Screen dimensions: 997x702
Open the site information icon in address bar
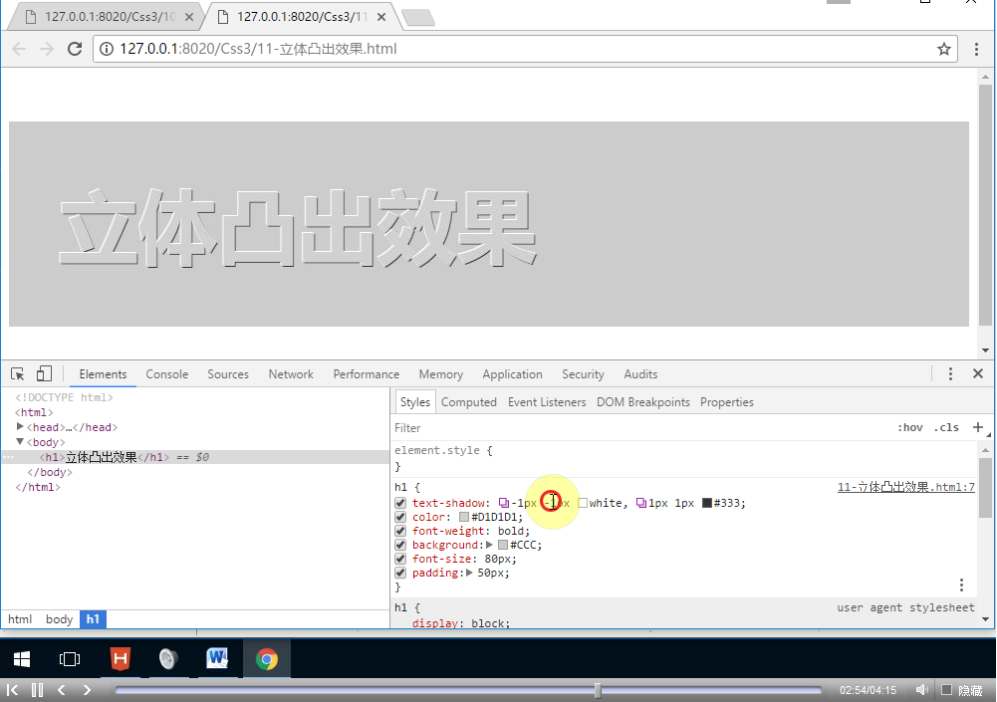pos(106,48)
